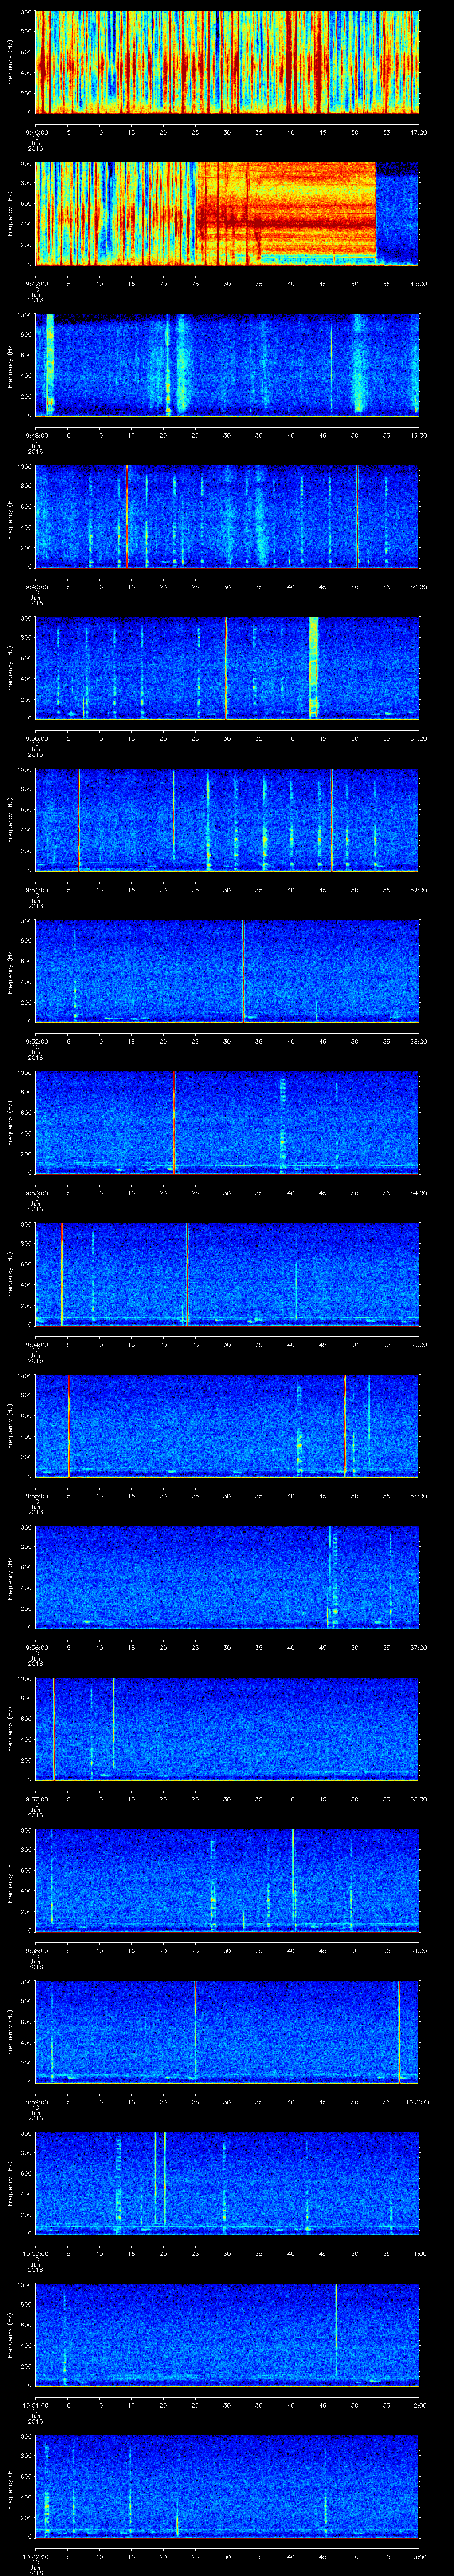Open the spectrogram panel starting at 9:59:00

tap(227, 2032)
